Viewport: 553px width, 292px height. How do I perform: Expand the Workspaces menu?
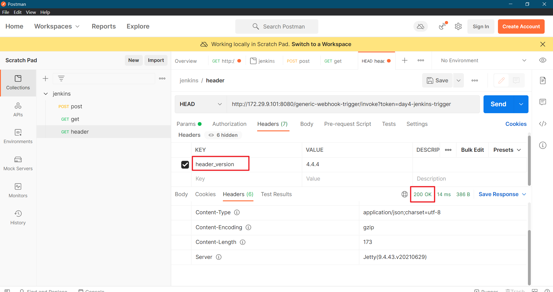[x=57, y=26]
